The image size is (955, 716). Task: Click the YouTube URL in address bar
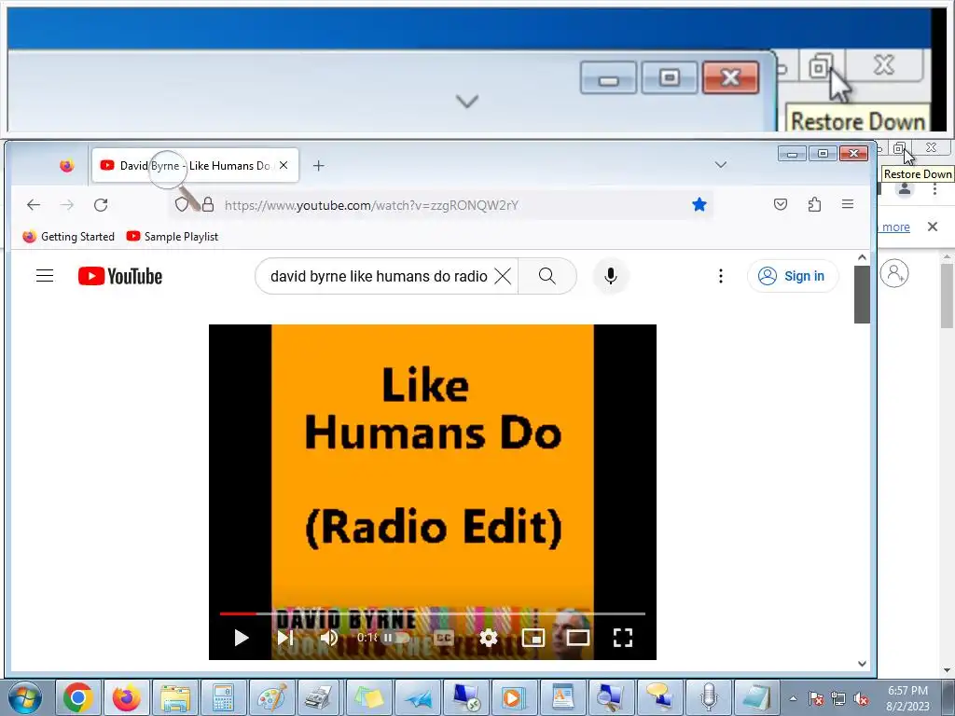pyautogui.click(x=371, y=205)
